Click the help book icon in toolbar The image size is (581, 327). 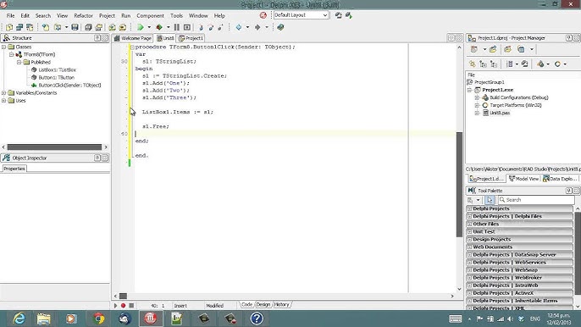pyautogui.click(x=280, y=27)
